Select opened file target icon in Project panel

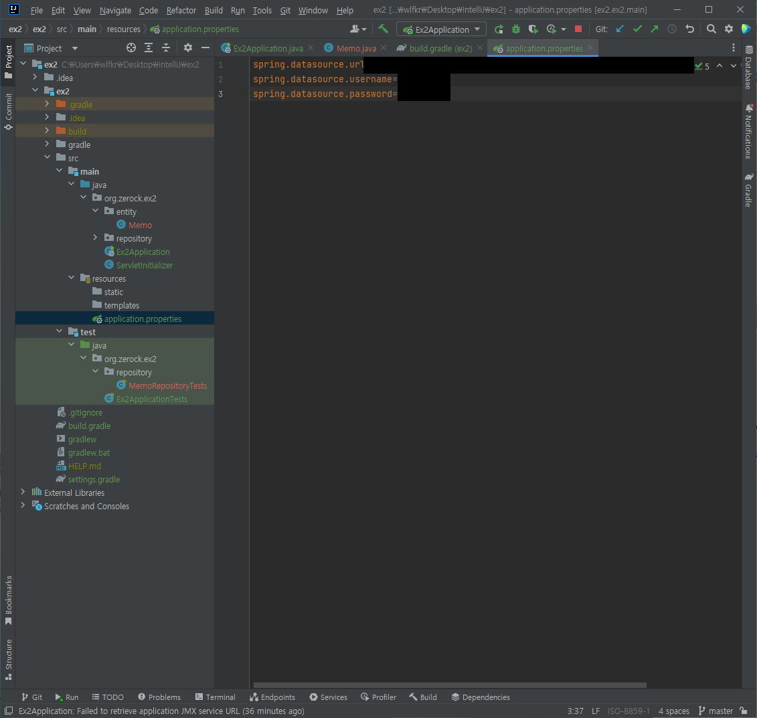pyautogui.click(x=131, y=48)
